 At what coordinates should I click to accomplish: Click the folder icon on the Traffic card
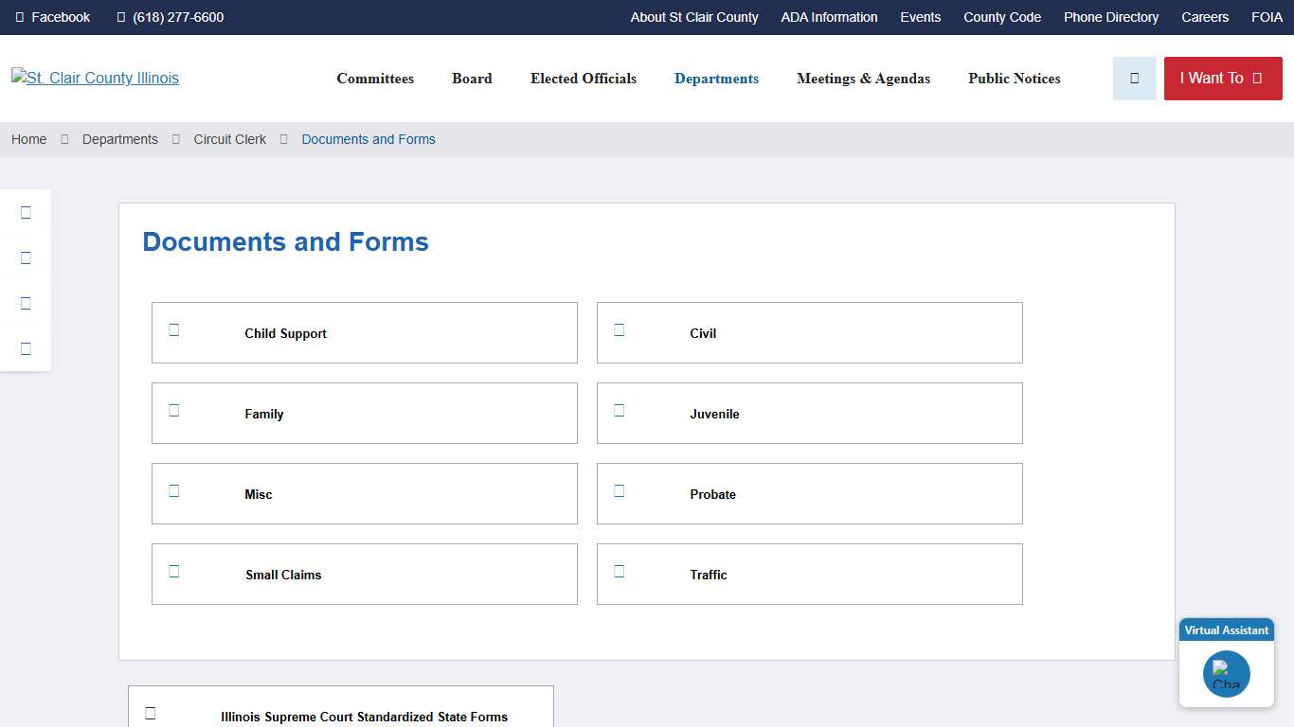pos(619,570)
